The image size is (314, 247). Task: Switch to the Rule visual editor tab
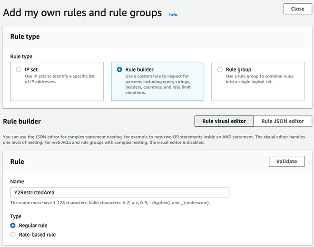click(224, 121)
